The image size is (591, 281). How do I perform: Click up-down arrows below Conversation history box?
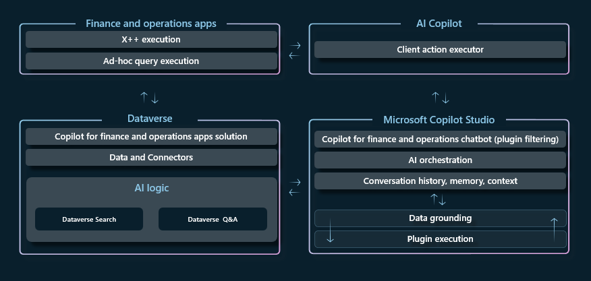coord(439,199)
